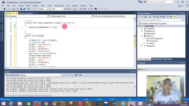Open the Debug menu
Image resolution: width=189 pixels, height=106 pixels.
point(35,6)
